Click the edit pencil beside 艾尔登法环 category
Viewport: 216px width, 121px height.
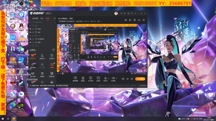(x=73, y=22)
